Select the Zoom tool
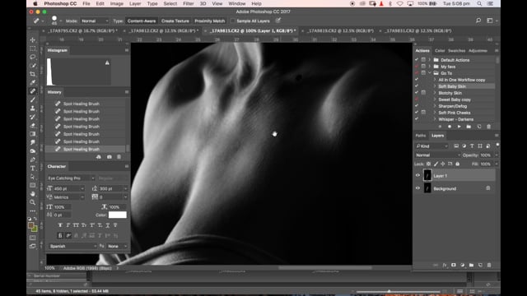This screenshot has width=527, height=296. click(x=33, y=202)
